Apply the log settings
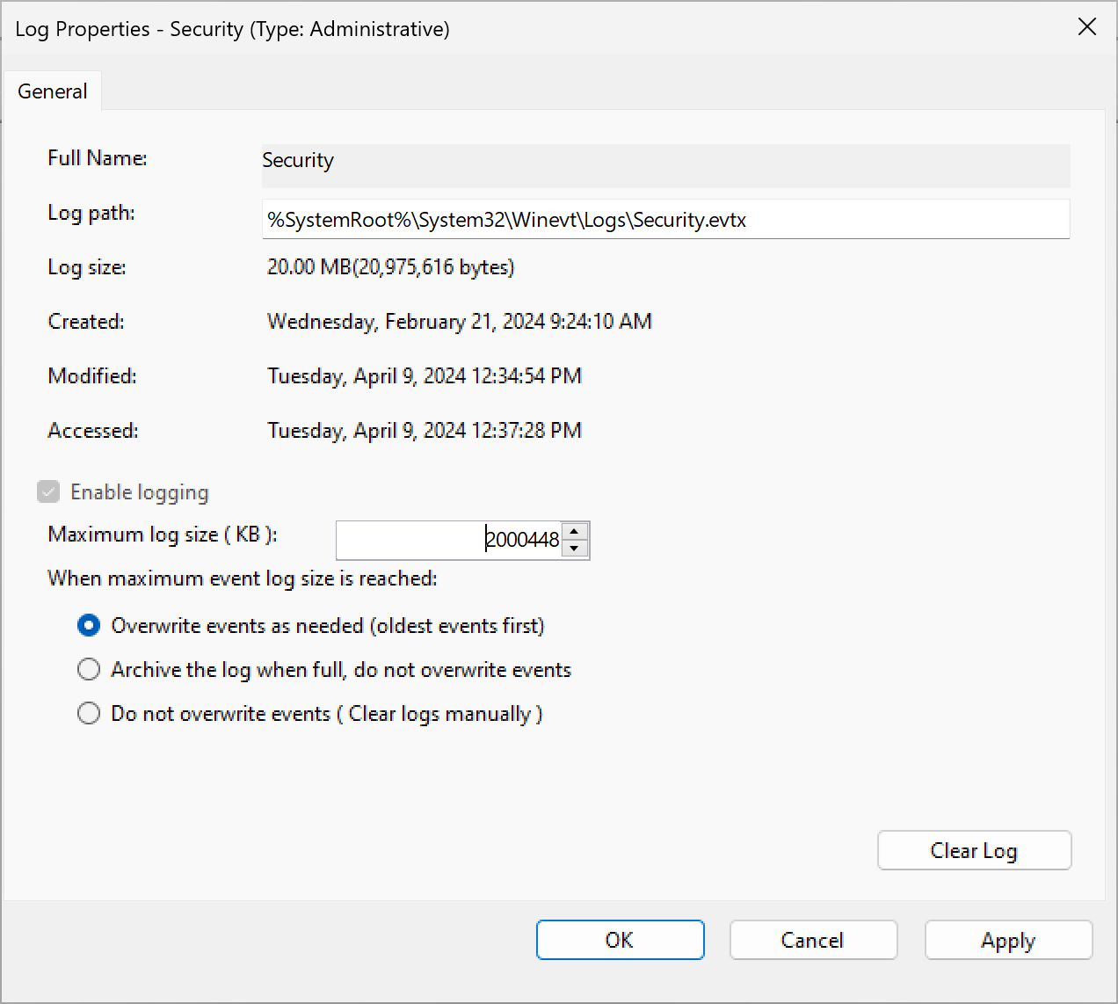The height and width of the screenshot is (1004, 1118). [1008, 940]
